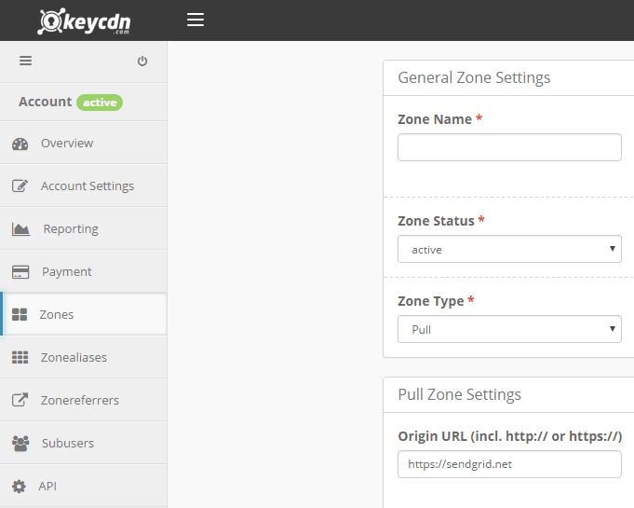Go to the Reporting menu item
This screenshot has width=634, height=508.
(x=71, y=229)
